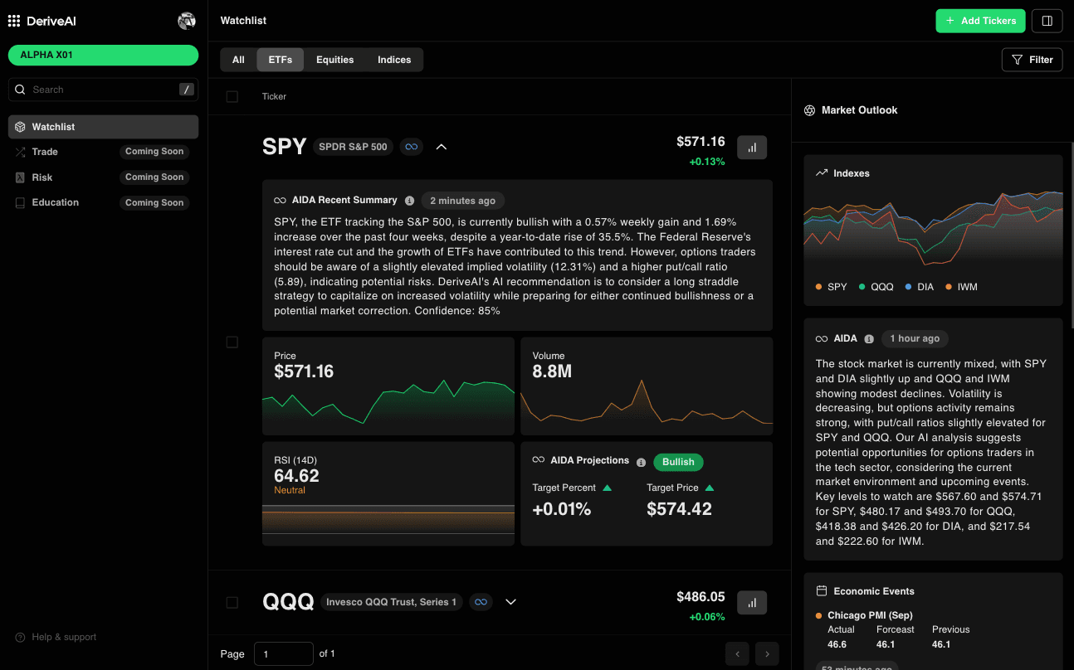Image resolution: width=1074 pixels, height=670 pixels.
Task: Click the QQQ green legend dot
Action: (x=862, y=287)
